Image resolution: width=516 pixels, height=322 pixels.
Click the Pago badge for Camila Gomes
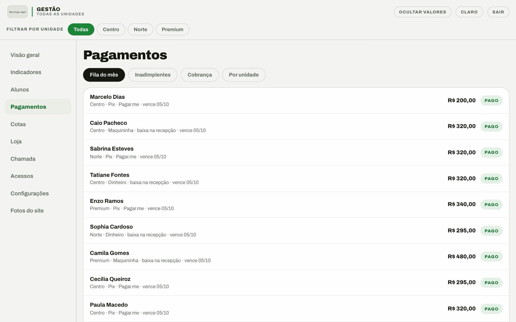pos(491,257)
